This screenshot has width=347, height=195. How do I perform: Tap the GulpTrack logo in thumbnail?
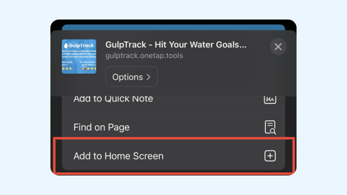[79, 45]
